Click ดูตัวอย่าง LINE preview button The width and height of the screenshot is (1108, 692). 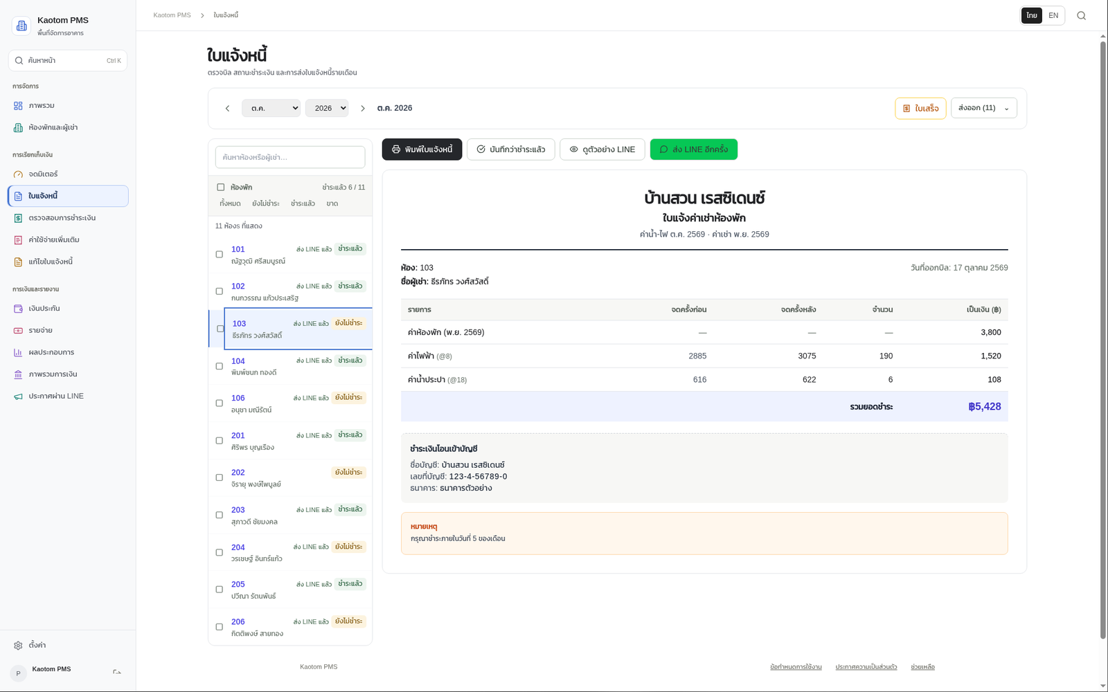coord(602,149)
